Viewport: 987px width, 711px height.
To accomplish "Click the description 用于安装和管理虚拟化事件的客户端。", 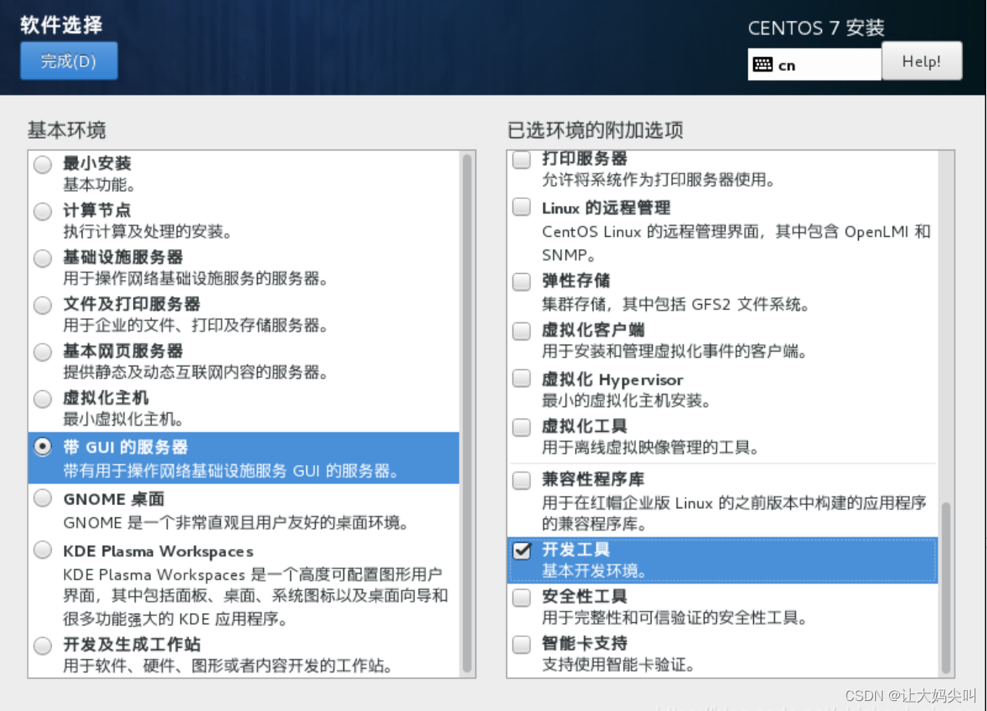I will 674,352.
